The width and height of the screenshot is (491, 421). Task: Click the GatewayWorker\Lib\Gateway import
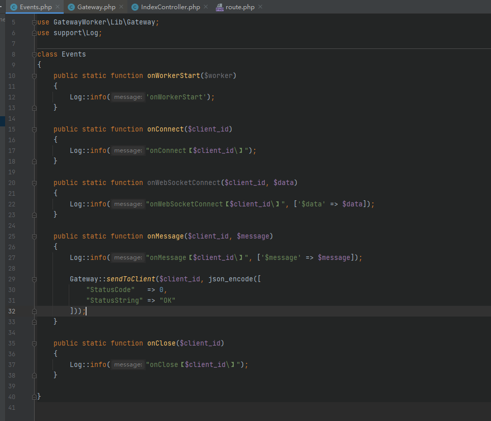[x=104, y=22]
